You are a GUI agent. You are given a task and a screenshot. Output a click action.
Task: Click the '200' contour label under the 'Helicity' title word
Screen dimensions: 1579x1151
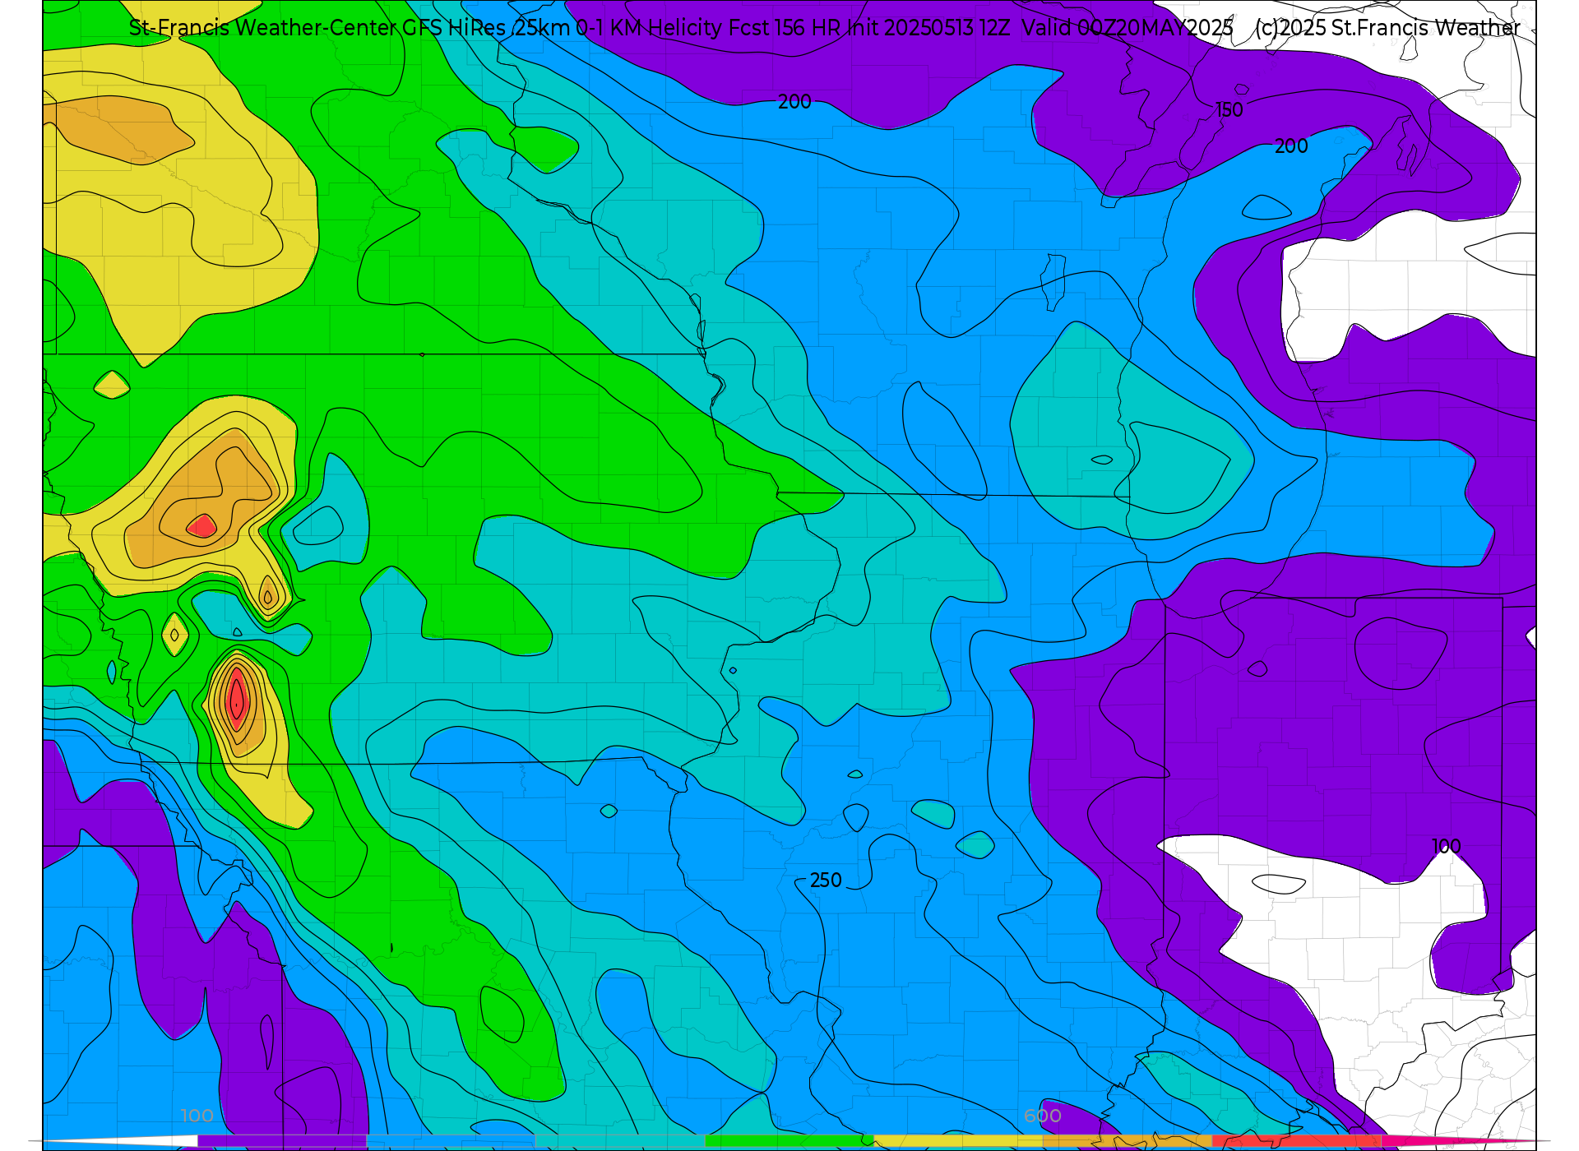(794, 102)
